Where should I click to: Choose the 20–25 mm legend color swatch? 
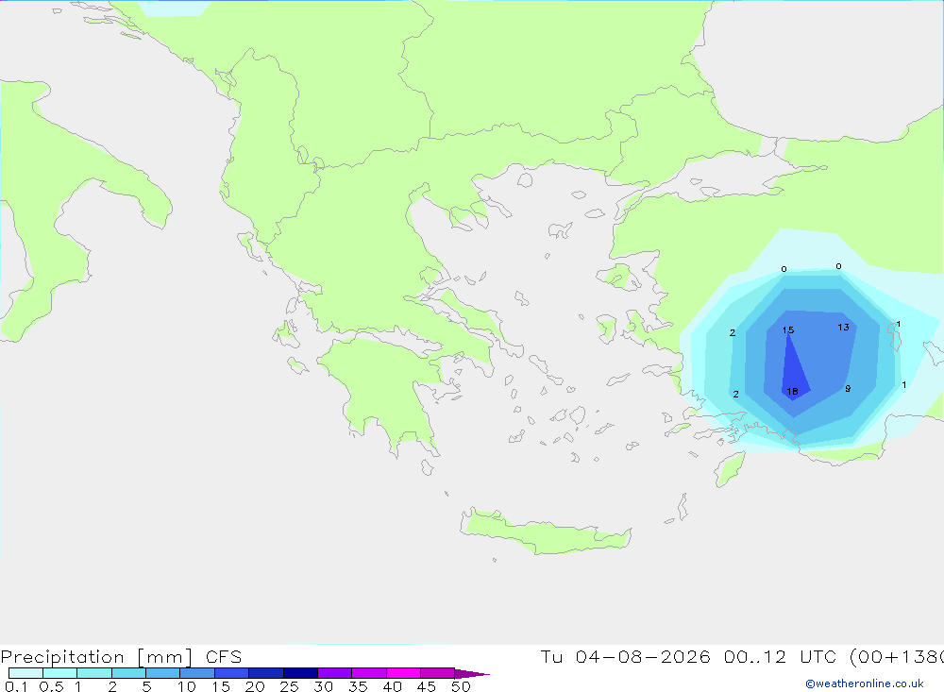[265, 673]
